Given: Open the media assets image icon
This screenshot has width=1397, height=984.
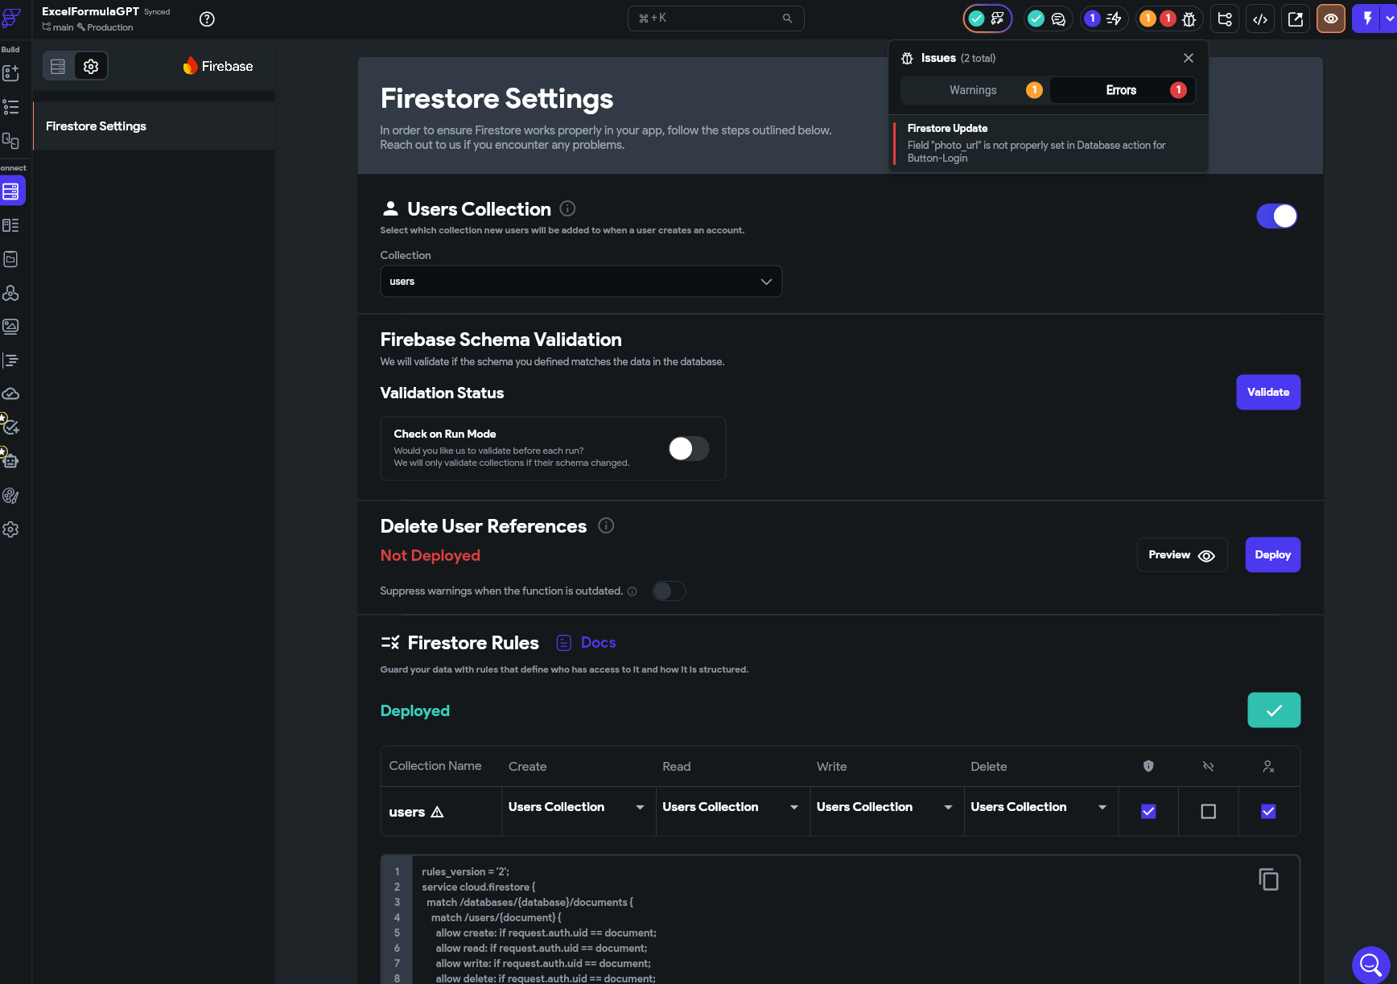Looking at the screenshot, I should 10,327.
